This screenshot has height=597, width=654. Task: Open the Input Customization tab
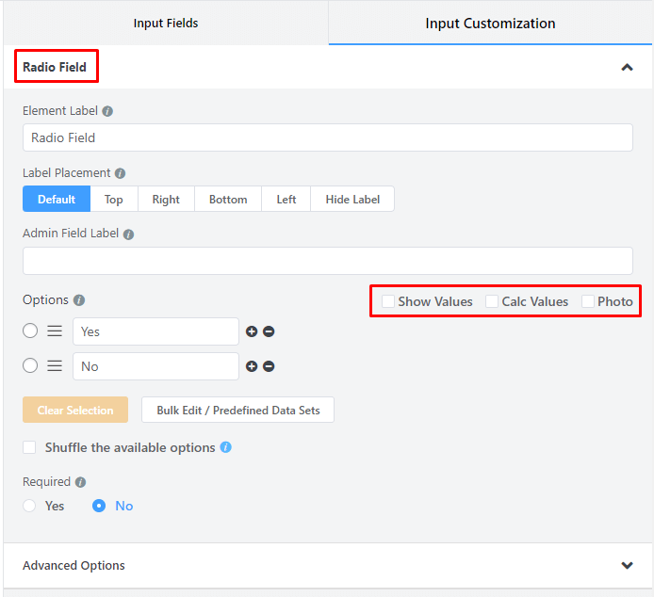coord(490,23)
